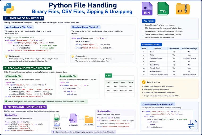Screen dimensions: 202x135
Task: Click the 'Creates File?' column header
Action: click(x=174, y=48)
